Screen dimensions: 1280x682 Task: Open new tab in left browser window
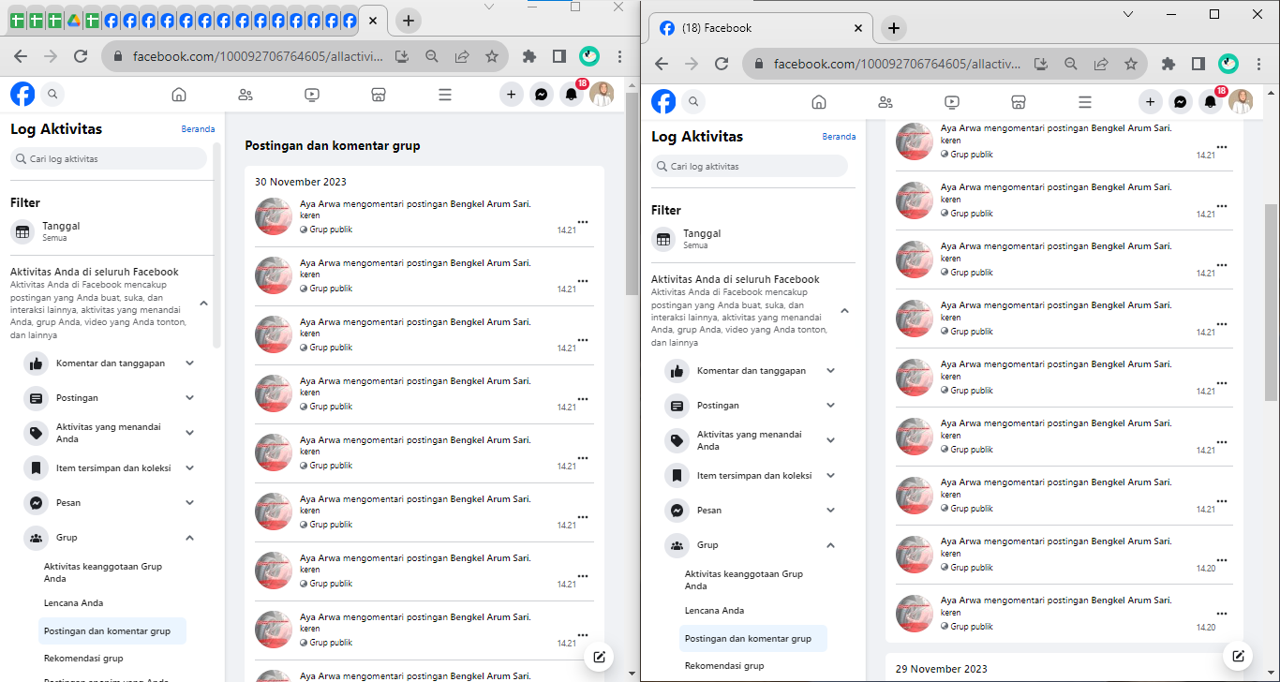pyautogui.click(x=409, y=21)
